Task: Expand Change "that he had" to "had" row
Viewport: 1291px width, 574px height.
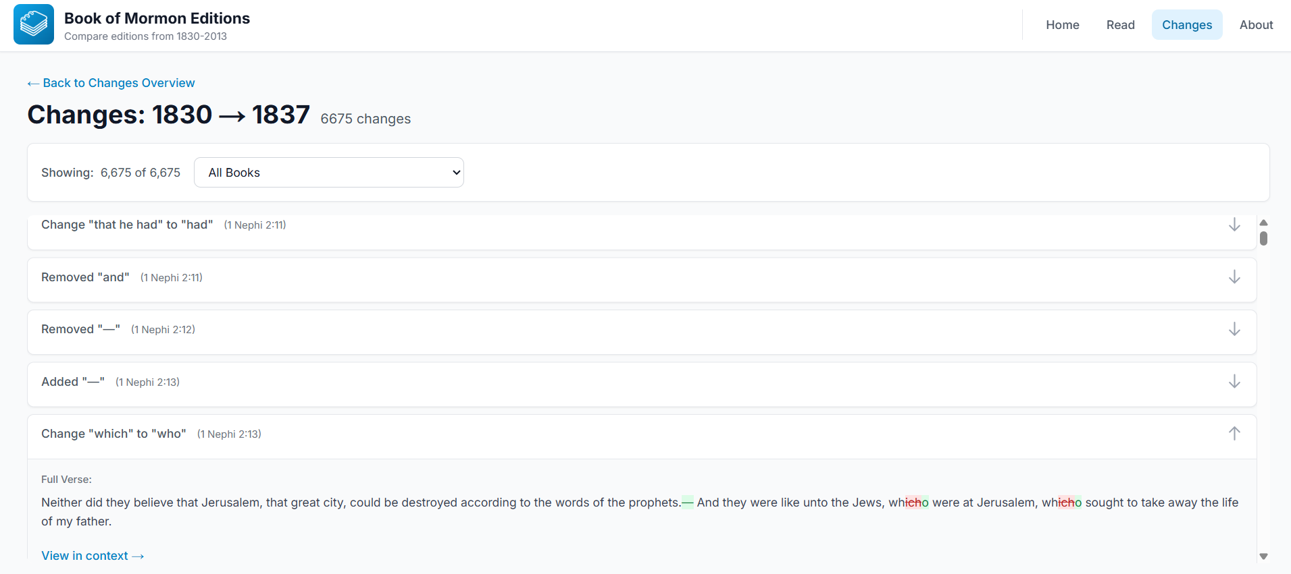Action: point(127,225)
